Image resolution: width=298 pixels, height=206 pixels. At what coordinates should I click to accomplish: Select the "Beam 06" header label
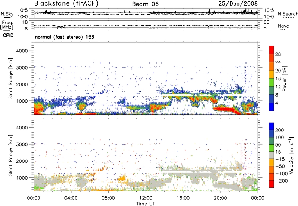(145, 4)
